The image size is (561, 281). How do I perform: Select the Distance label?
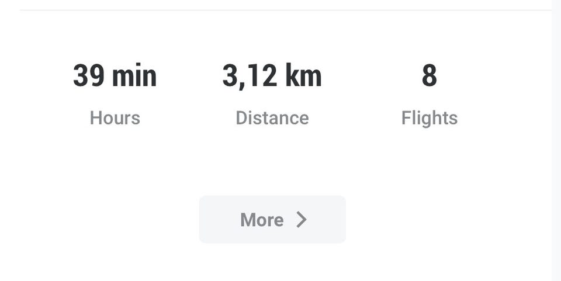point(272,118)
